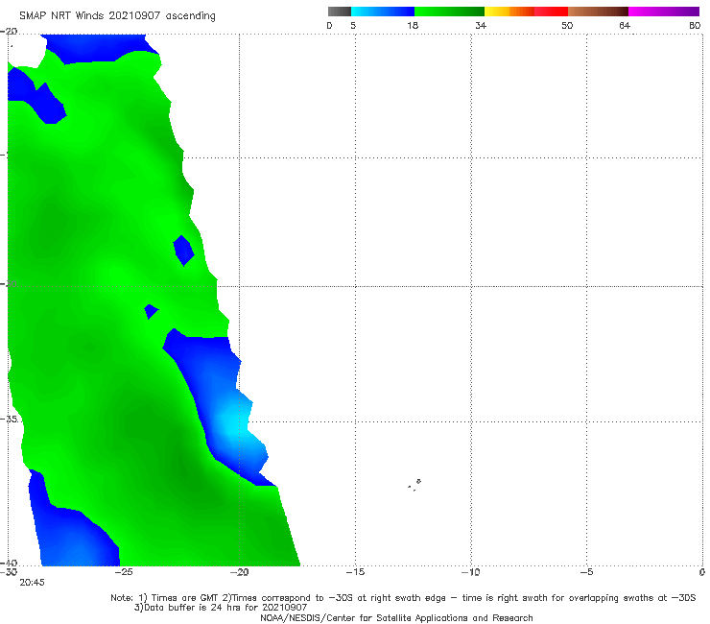Pick the magenta-purple 64–80 color bar segment
Screen dimensions: 710x624
click(x=663, y=12)
